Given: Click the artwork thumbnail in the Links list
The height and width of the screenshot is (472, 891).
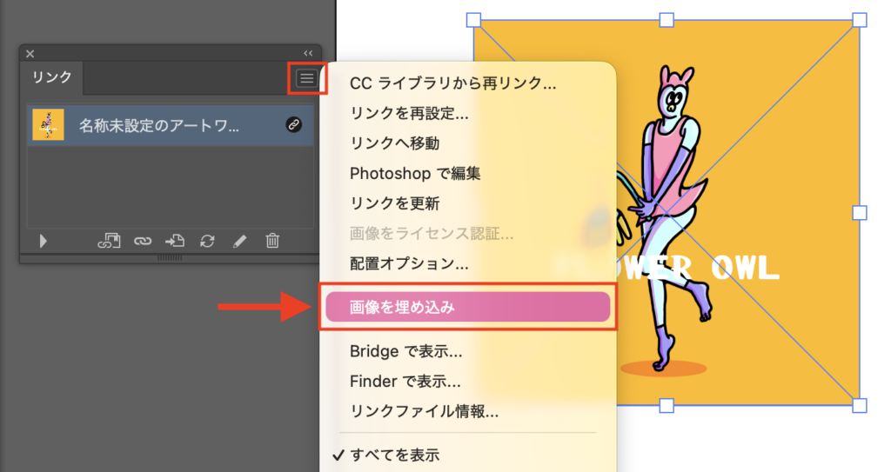Looking at the screenshot, I should [x=48, y=125].
